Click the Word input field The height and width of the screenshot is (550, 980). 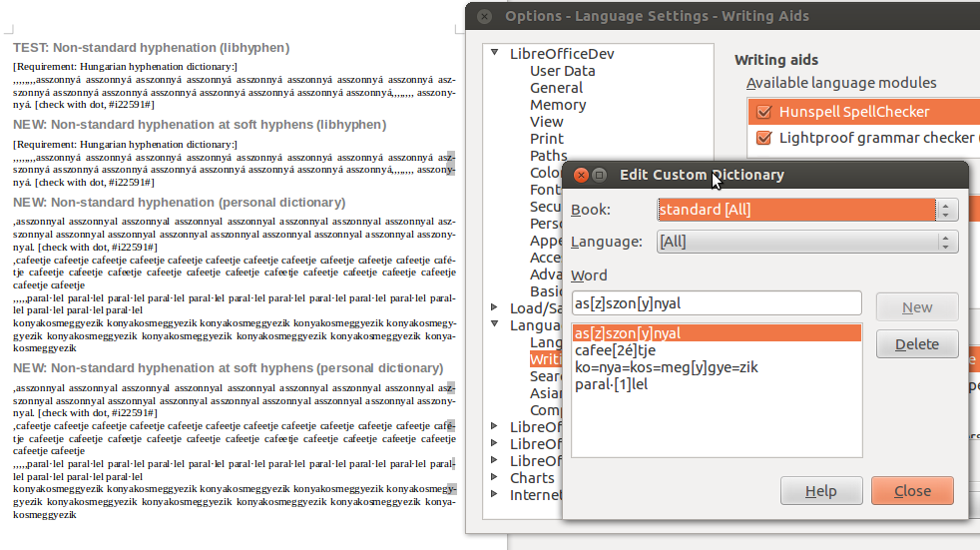click(x=716, y=303)
